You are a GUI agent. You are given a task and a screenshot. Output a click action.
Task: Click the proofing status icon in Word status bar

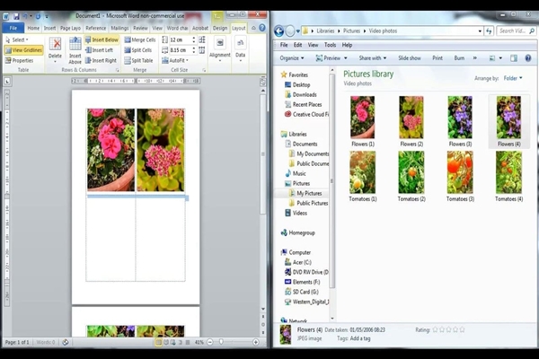(x=66, y=342)
